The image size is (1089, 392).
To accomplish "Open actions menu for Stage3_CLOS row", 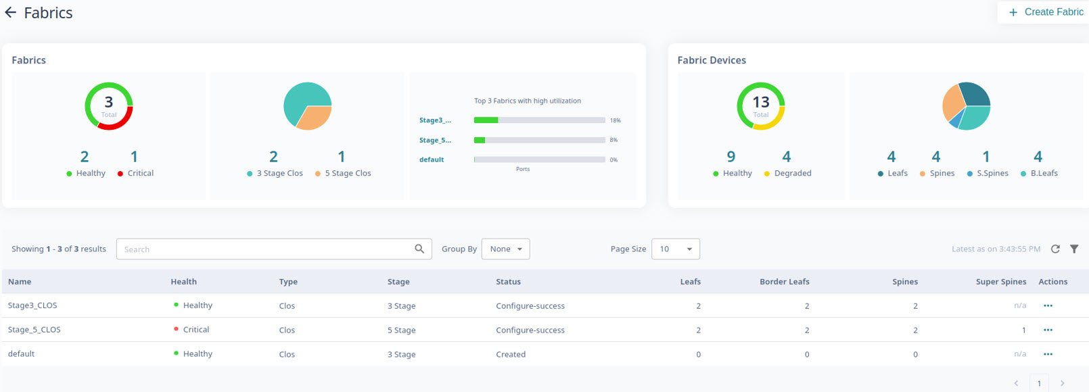I will 1048,306.
